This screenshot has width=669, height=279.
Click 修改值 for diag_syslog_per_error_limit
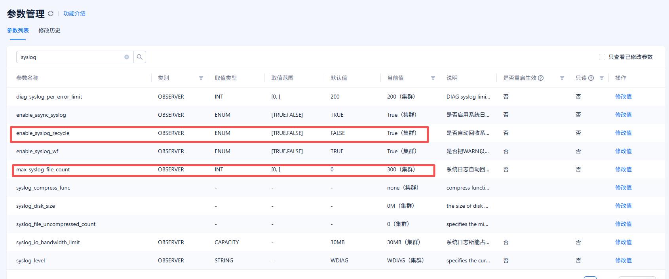(623, 97)
